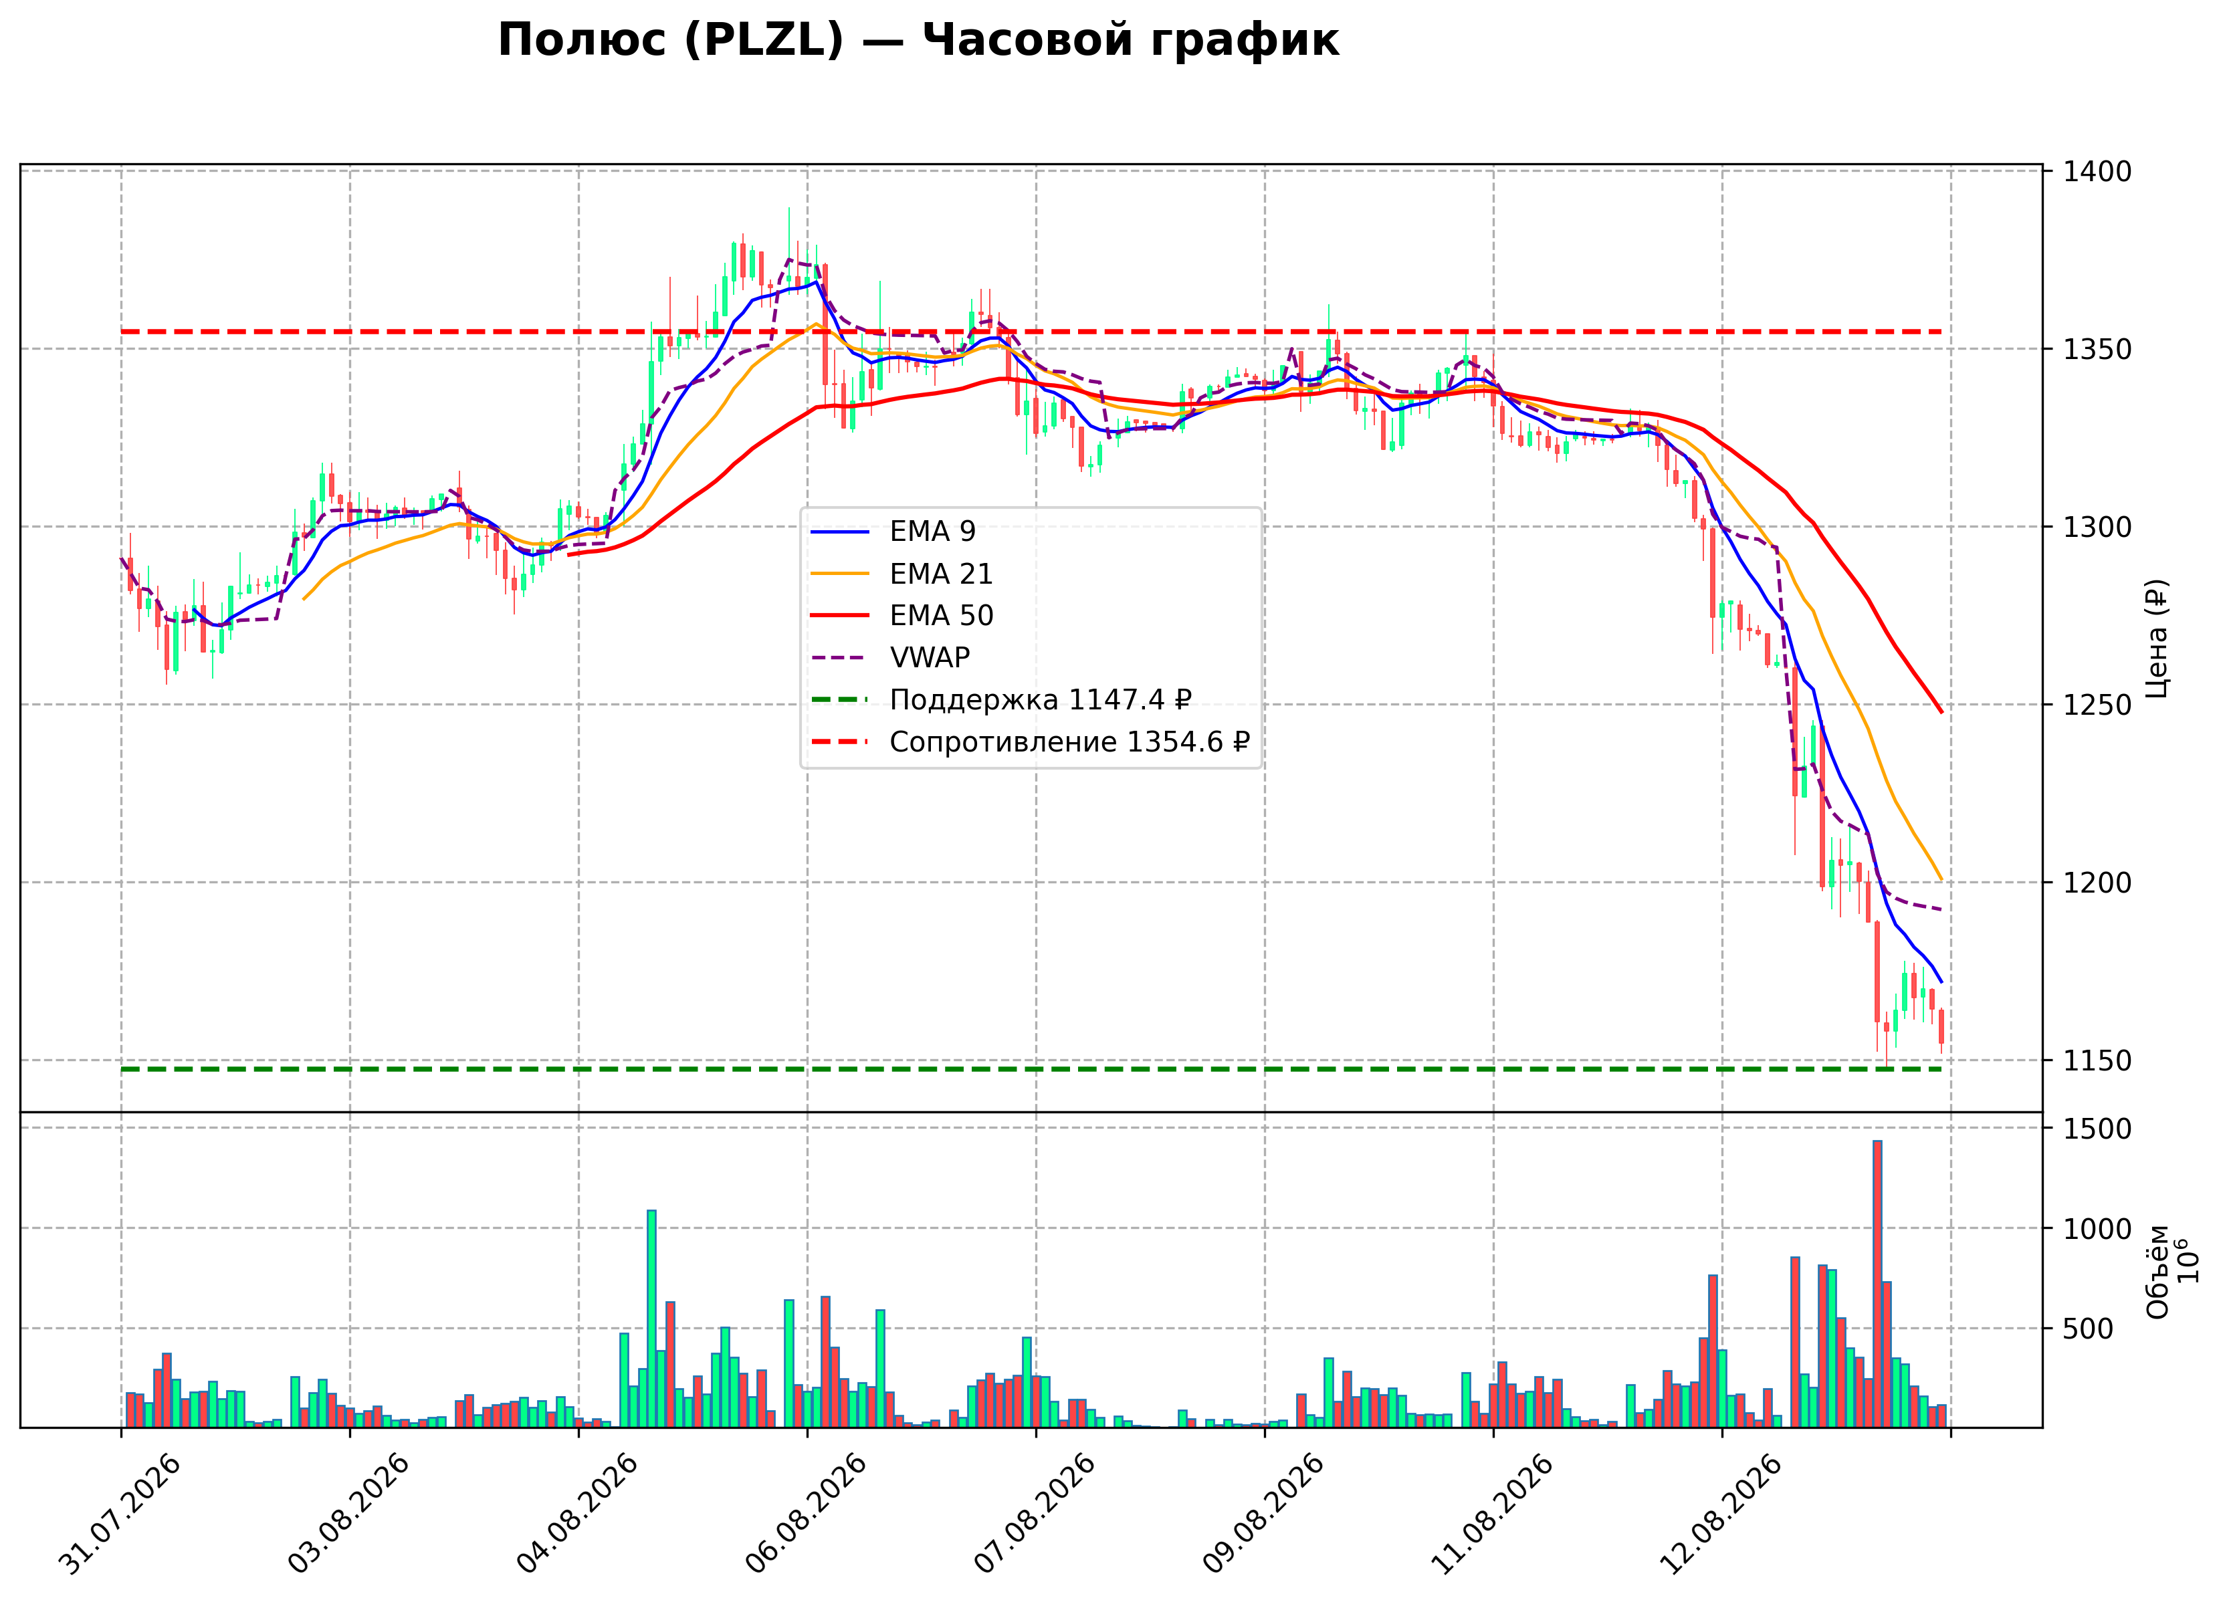This screenshot has height=1600, width=2225.
Task: Click the tallest green volume bar above 1000
Action: [x=651, y=1319]
